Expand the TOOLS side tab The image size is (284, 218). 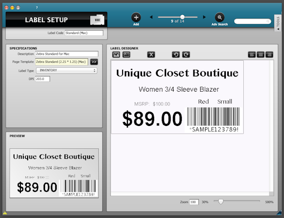(278, 23)
